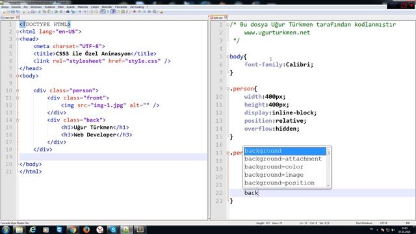Screen dimensions: 416x234
Task: Open the Zen Coding menu
Action: (x=137, y=7)
